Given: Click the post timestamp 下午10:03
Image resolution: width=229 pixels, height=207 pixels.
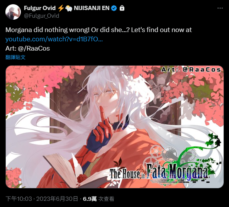Looking at the screenshot, I should coord(19,199).
